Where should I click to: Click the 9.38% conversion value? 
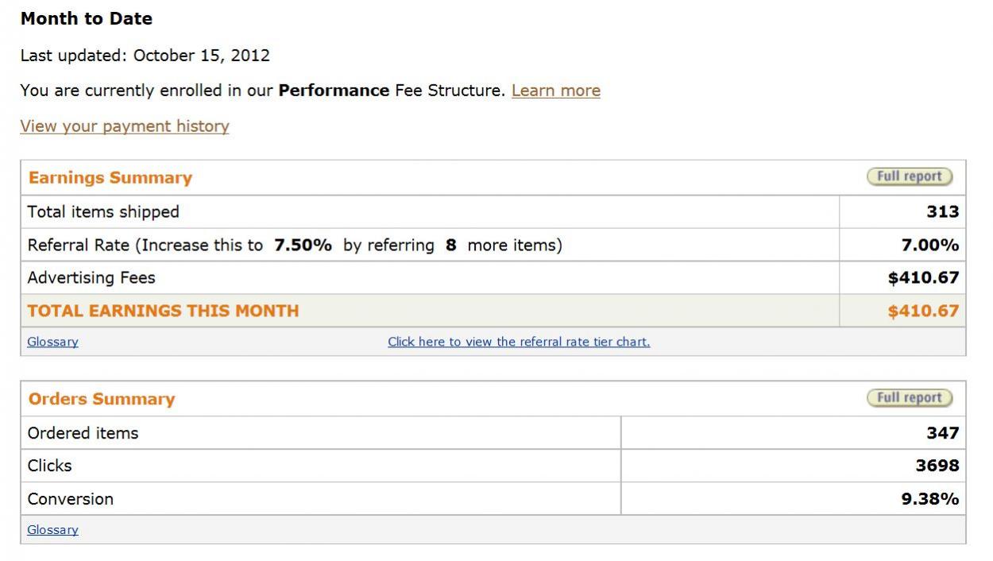pyautogui.click(x=930, y=499)
